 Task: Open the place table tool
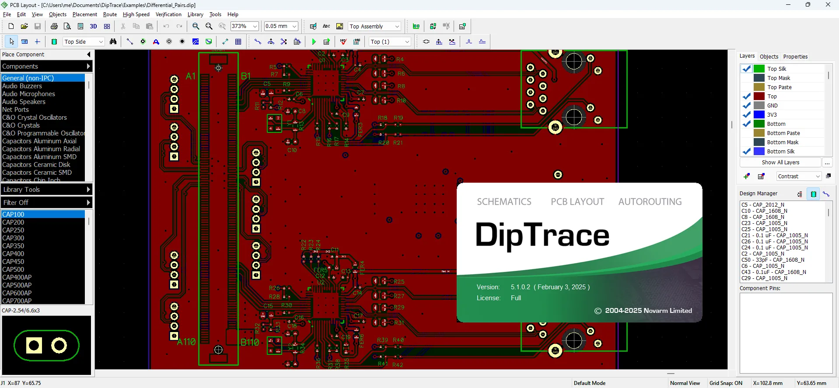(x=238, y=42)
